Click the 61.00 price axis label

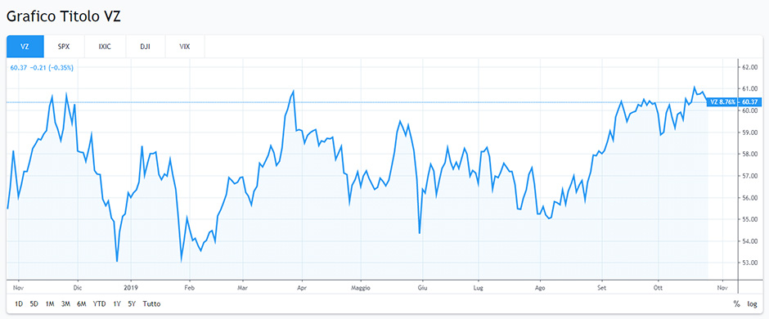coord(751,88)
